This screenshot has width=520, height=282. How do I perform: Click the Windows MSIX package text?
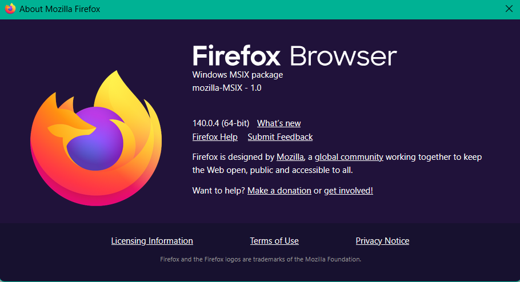(238, 75)
